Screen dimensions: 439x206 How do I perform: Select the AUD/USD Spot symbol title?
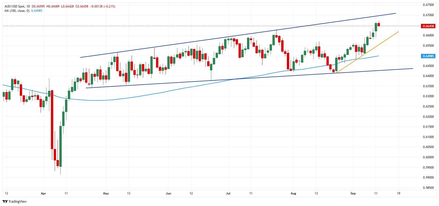coord(15,6)
